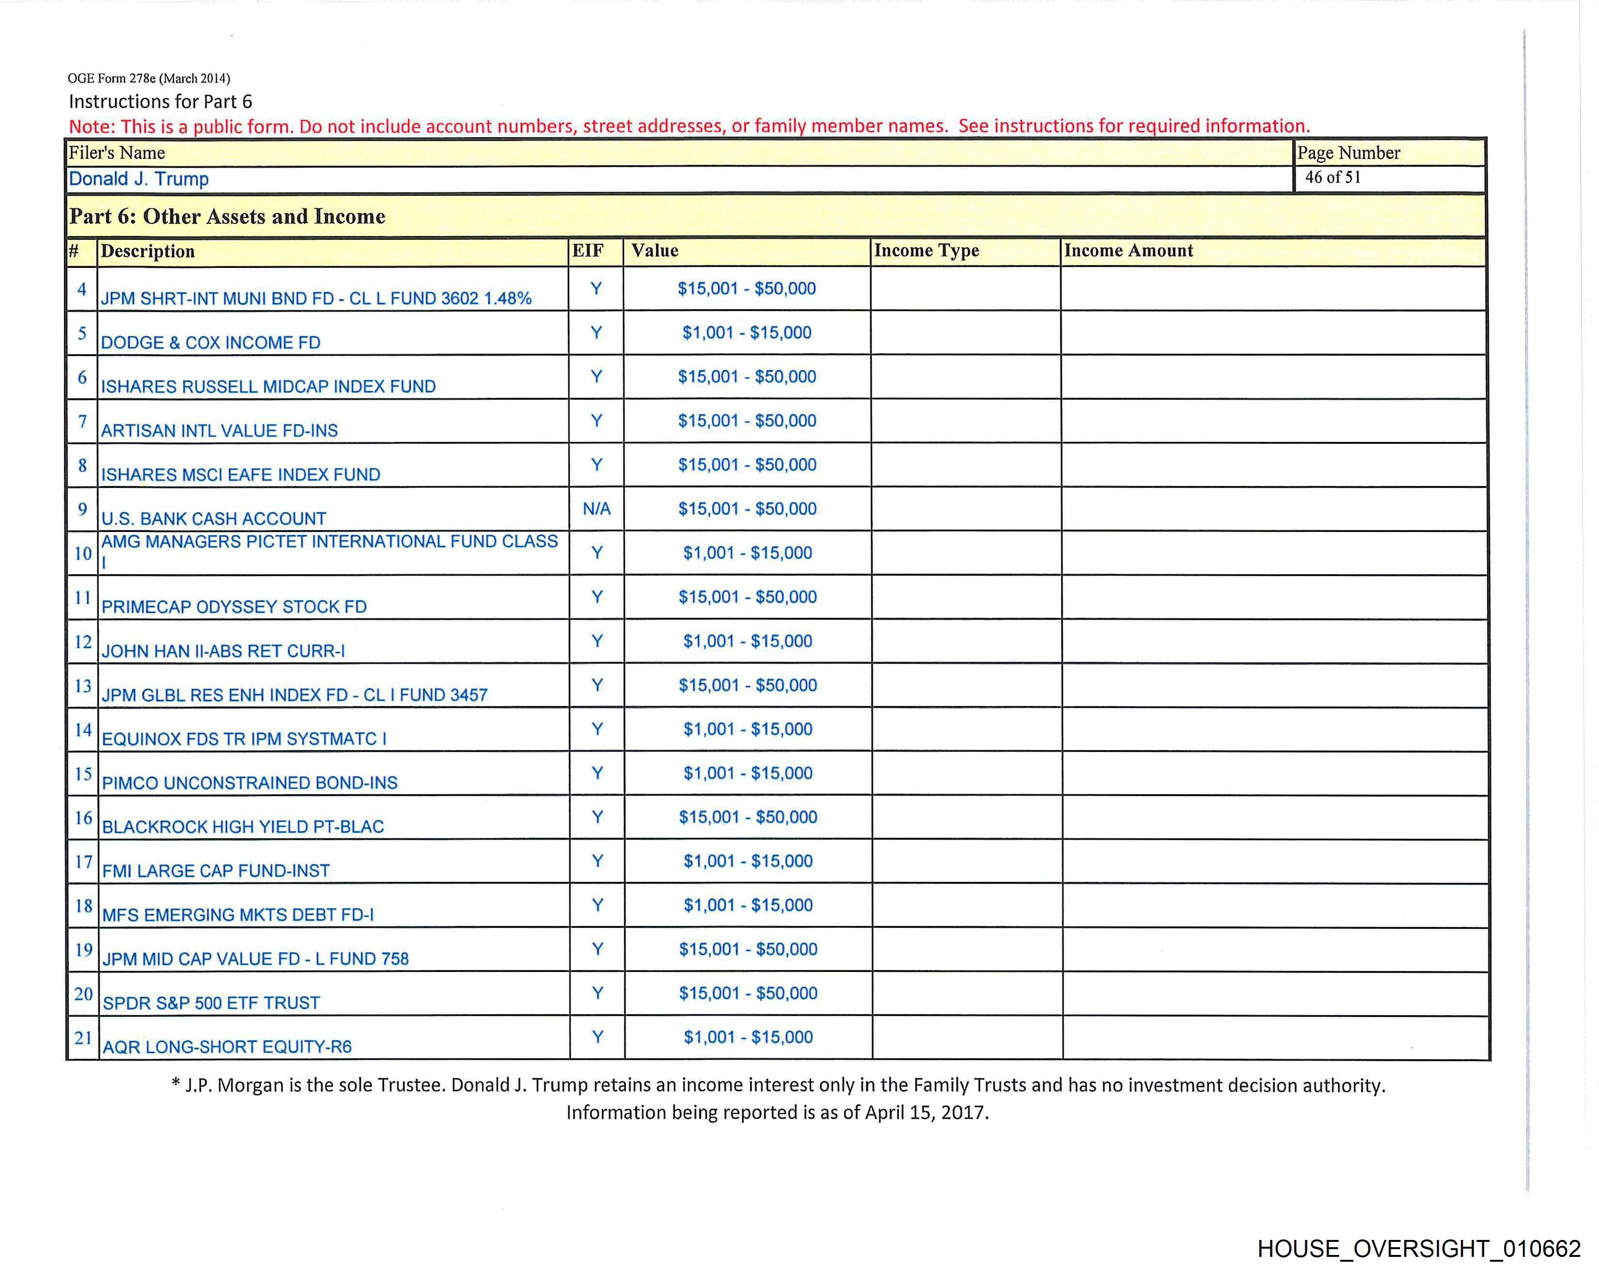This screenshot has height=1269, width=1599.
Task: Select BLACKROCK HIGH YIELD PT-BLAC description
Action: (x=243, y=827)
